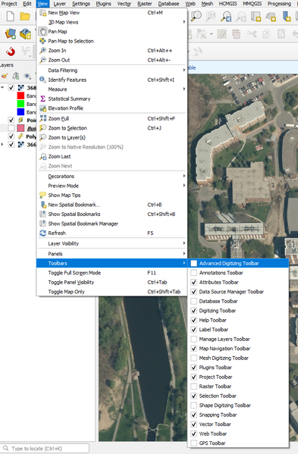Click the green band color swatch

[20, 104]
